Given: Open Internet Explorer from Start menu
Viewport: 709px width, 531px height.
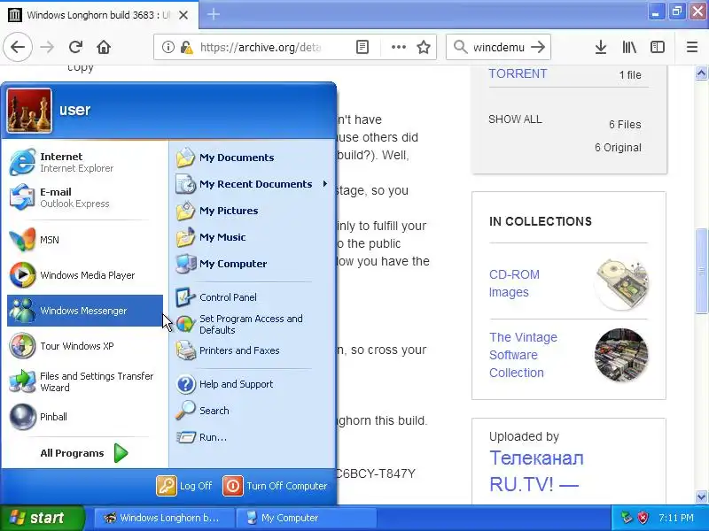Looking at the screenshot, I should click(84, 162).
